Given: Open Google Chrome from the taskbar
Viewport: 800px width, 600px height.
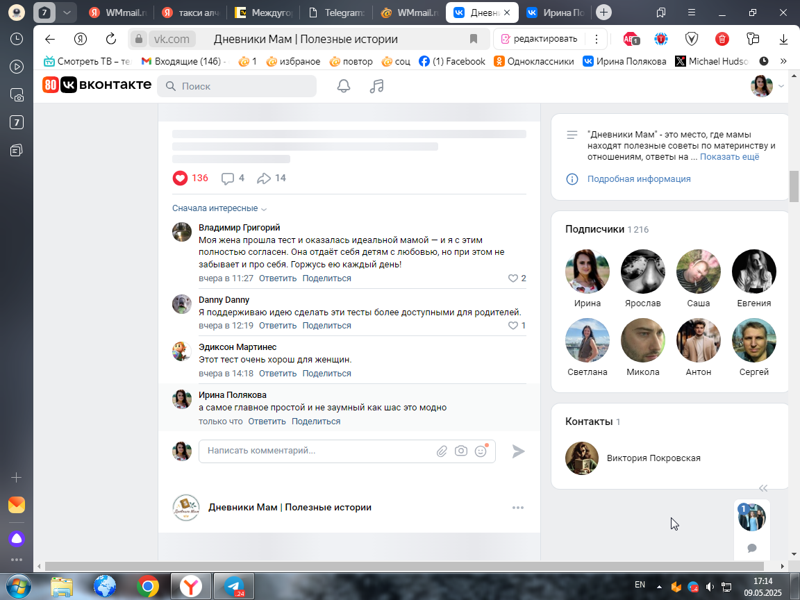Looking at the screenshot, I should pyautogui.click(x=147, y=586).
